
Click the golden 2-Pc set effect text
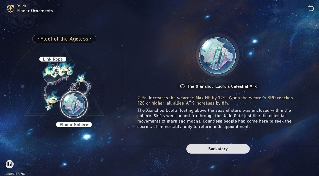tap(215, 100)
